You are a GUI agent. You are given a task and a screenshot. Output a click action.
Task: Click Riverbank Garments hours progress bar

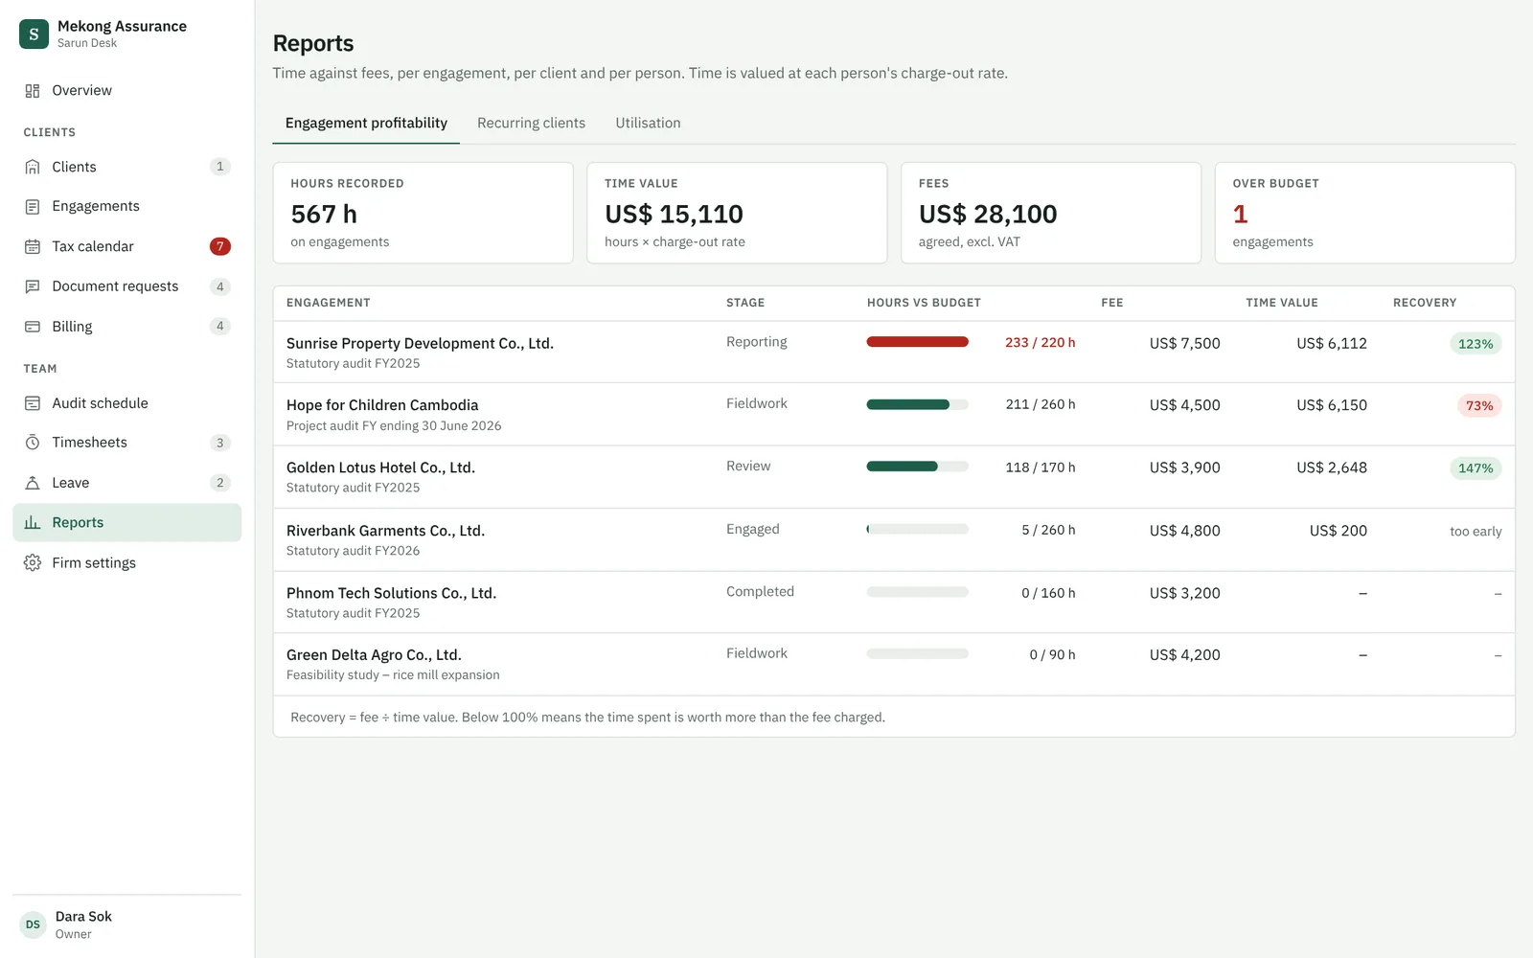coord(917,529)
